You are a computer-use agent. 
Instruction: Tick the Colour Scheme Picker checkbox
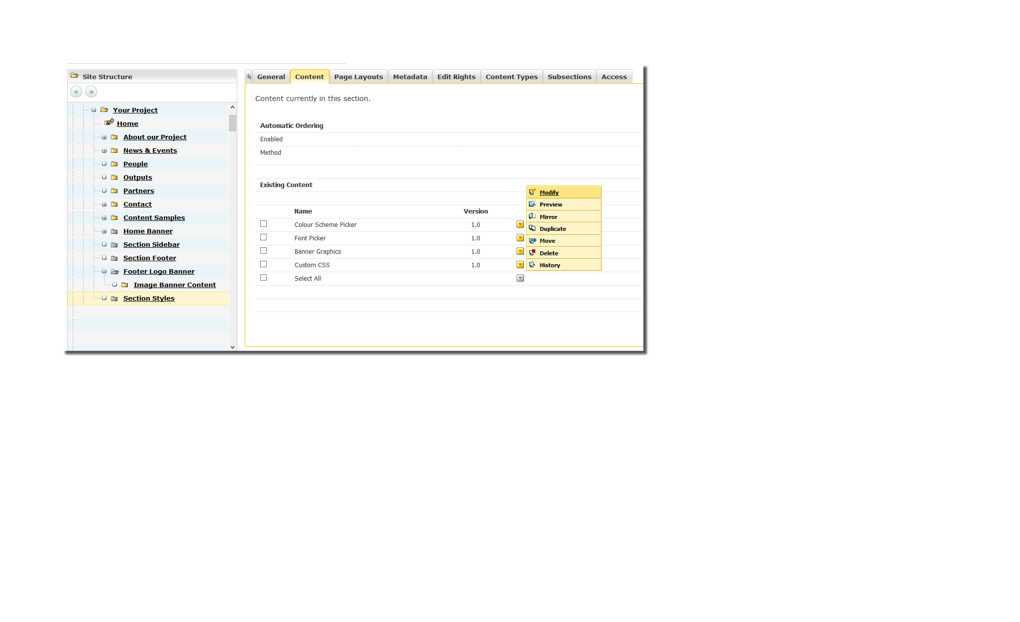[264, 224]
